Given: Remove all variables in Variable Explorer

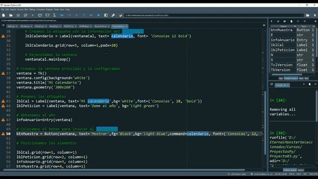Looking at the screenshot, I should tap(292, 21).
